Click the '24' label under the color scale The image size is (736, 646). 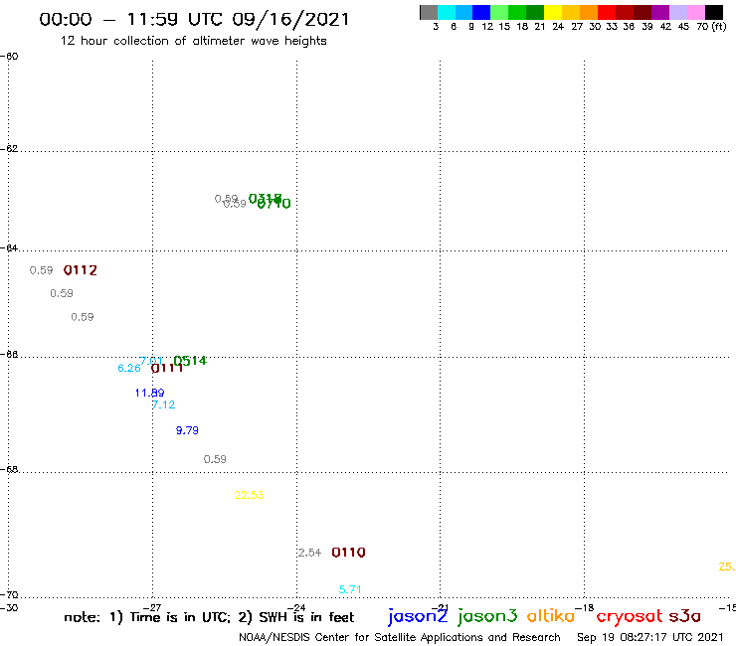[558, 27]
